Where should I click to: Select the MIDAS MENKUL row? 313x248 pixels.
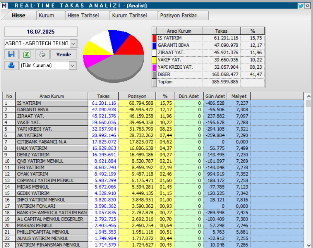point(153,187)
